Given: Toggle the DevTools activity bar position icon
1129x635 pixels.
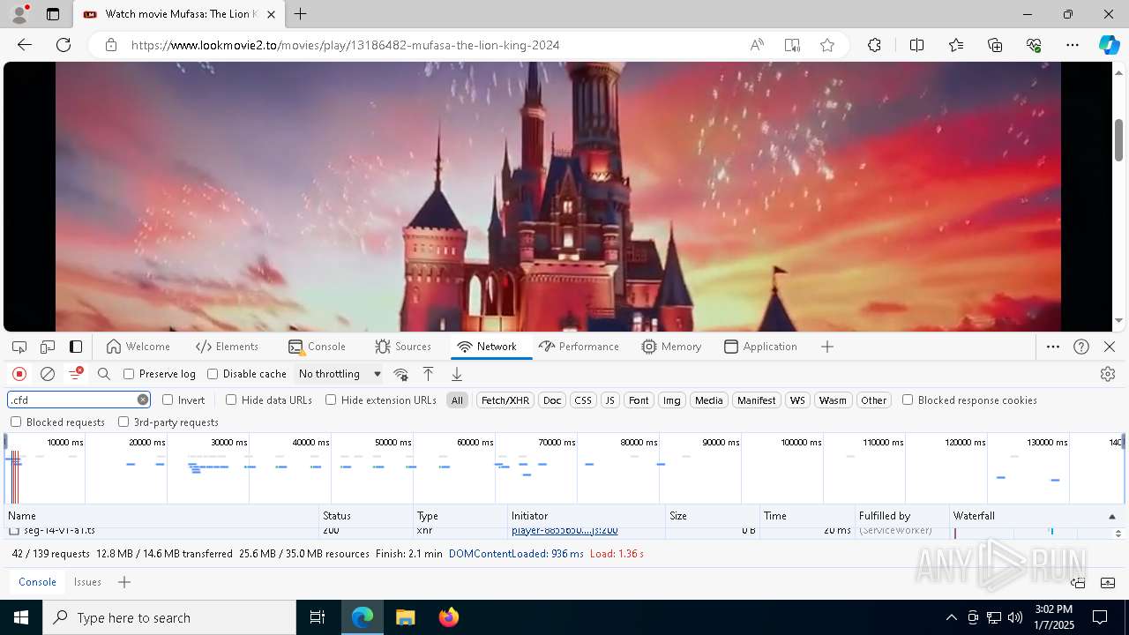Looking at the screenshot, I should [76, 347].
